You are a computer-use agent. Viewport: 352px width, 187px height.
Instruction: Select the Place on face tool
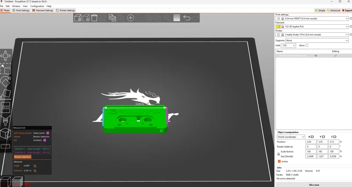[x=5, y=94]
